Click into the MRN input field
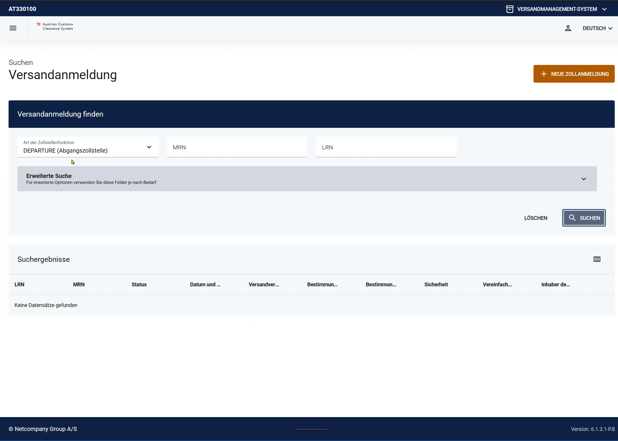618x441 pixels. pyautogui.click(x=237, y=147)
